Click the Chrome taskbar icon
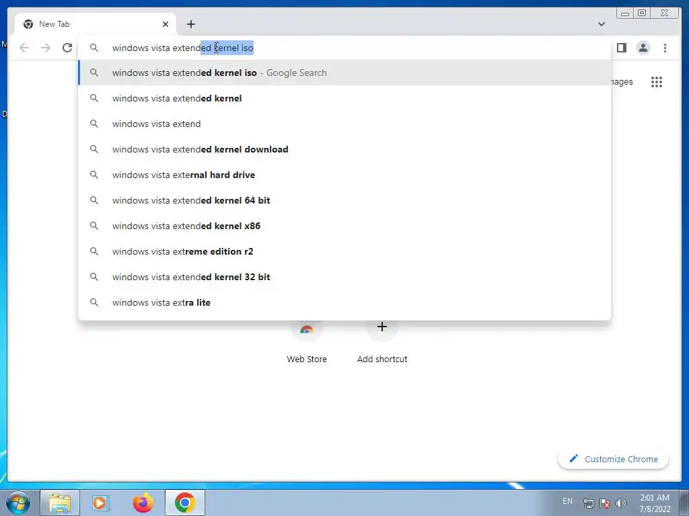 tap(184, 503)
